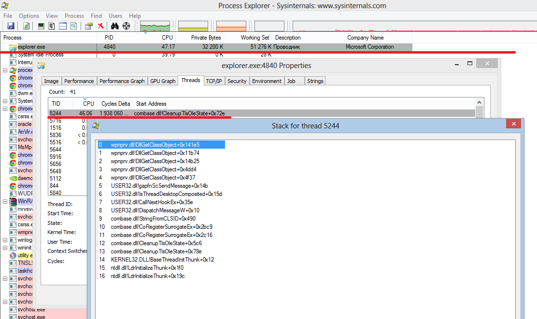Toggle Show Process Tree toolbar icon
This screenshot has width=537, height=319.
point(52,26)
